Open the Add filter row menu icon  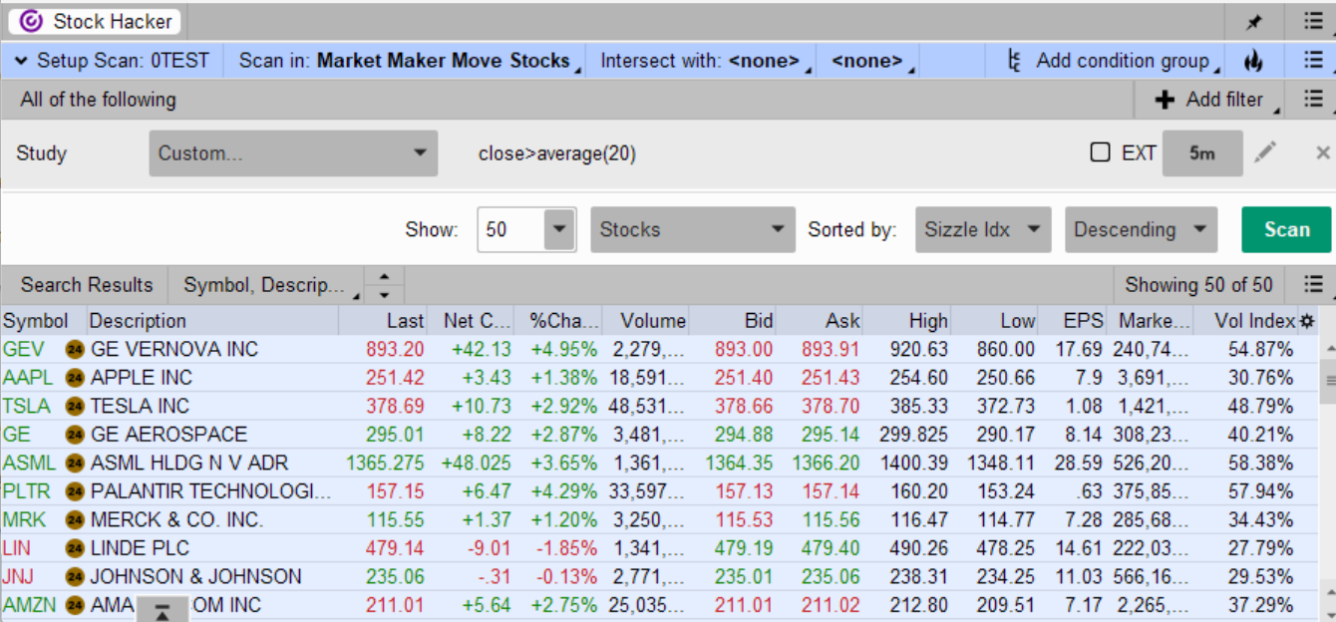tap(1313, 100)
